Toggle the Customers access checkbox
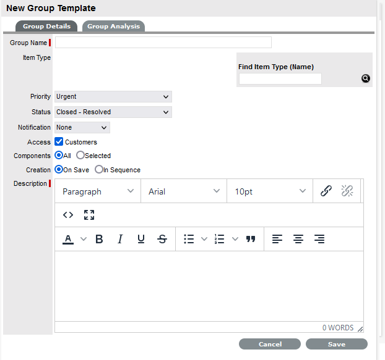Image resolution: width=385 pixels, height=360 pixels. 59,141
